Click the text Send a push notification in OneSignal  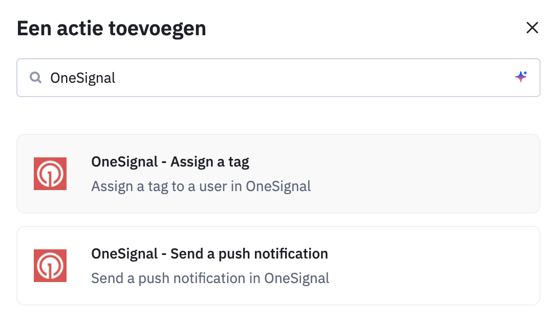pyautogui.click(x=210, y=278)
